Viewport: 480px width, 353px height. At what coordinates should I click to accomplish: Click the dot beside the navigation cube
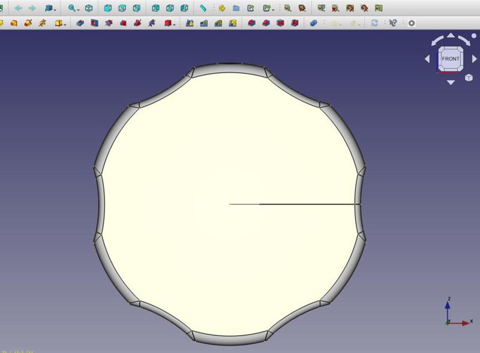[x=474, y=35]
